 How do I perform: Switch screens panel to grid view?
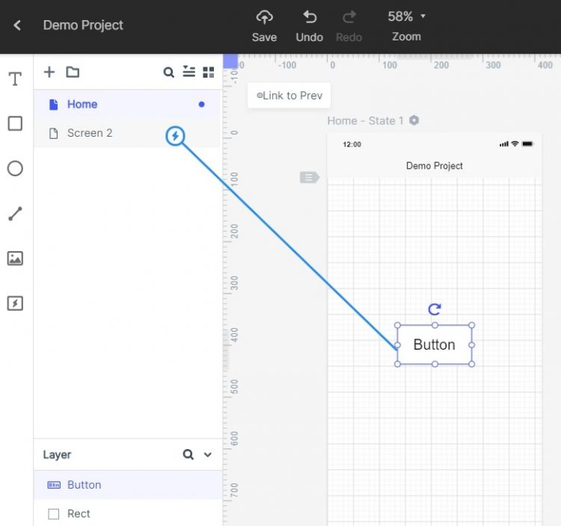[x=208, y=72]
